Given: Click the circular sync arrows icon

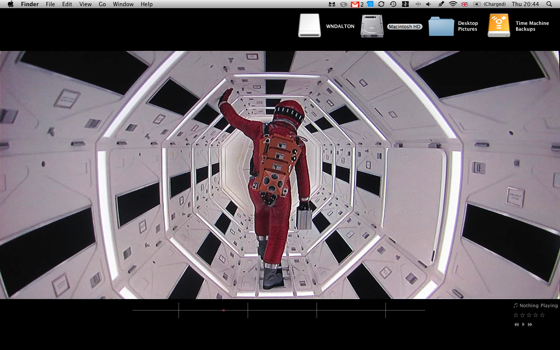Looking at the screenshot, I should (381, 4).
